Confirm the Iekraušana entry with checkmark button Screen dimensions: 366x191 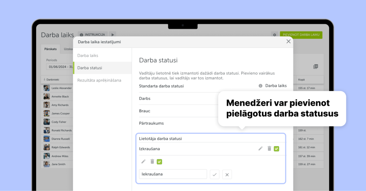[214, 175]
